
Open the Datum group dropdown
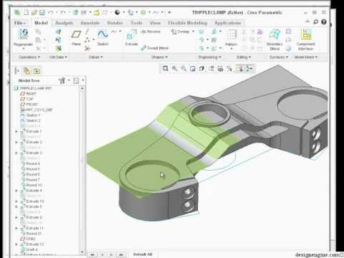click(x=95, y=57)
